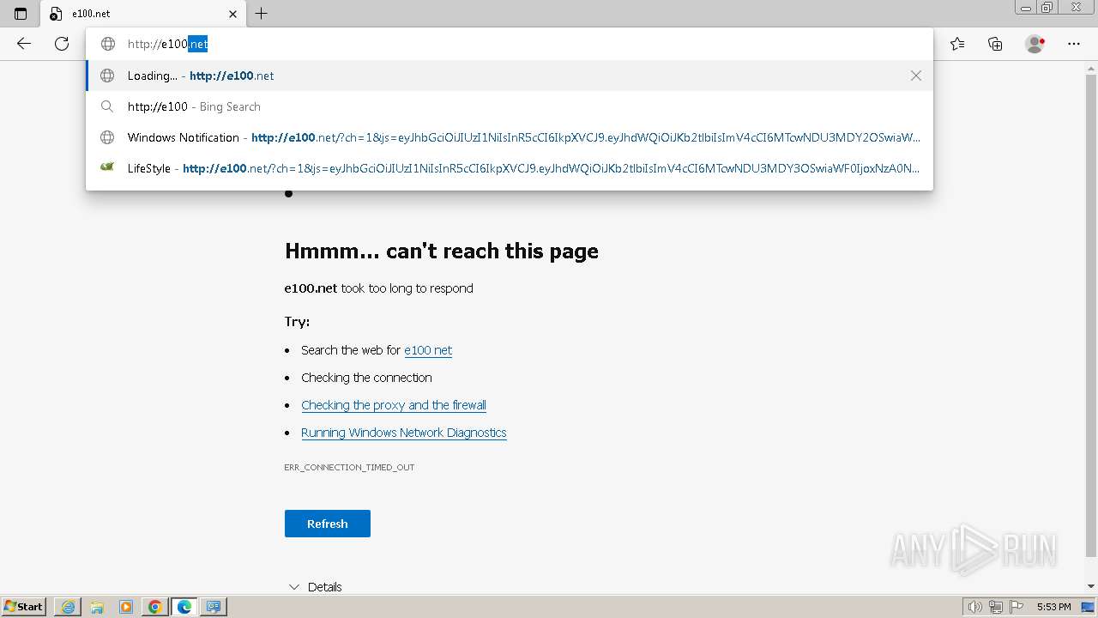
Task: Switch to Microsoft Edge taskbar icon
Action: pyautogui.click(x=184, y=607)
